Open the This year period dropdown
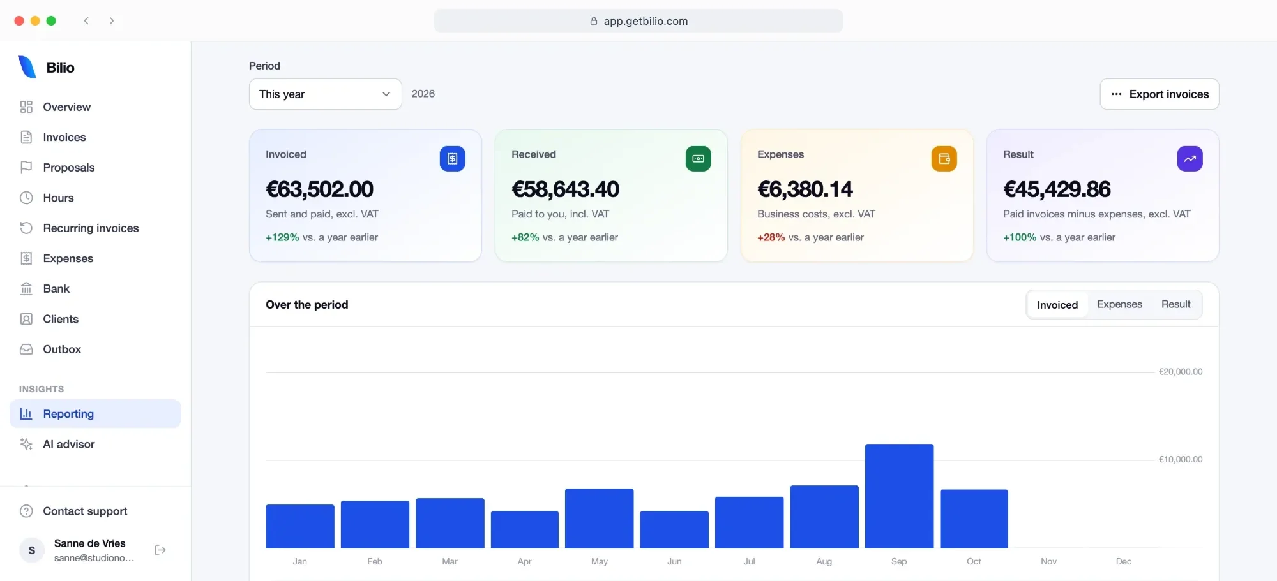 (x=325, y=94)
